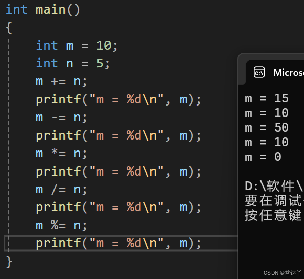This screenshot has height=279, width=304.
Task: Click the line 'int m = 10;'
Action: [77, 45]
